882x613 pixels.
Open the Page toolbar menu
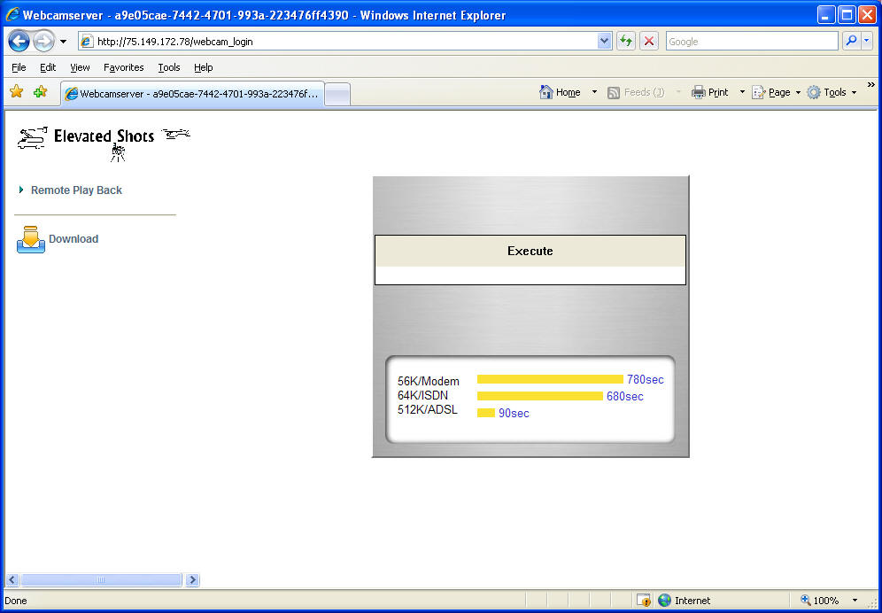click(x=777, y=92)
